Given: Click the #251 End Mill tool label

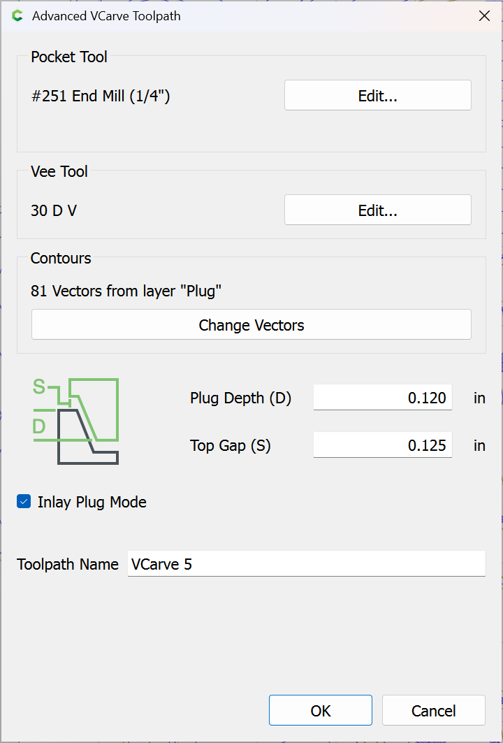Looking at the screenshot, I should pyautogui.click(x=101, y=96).
